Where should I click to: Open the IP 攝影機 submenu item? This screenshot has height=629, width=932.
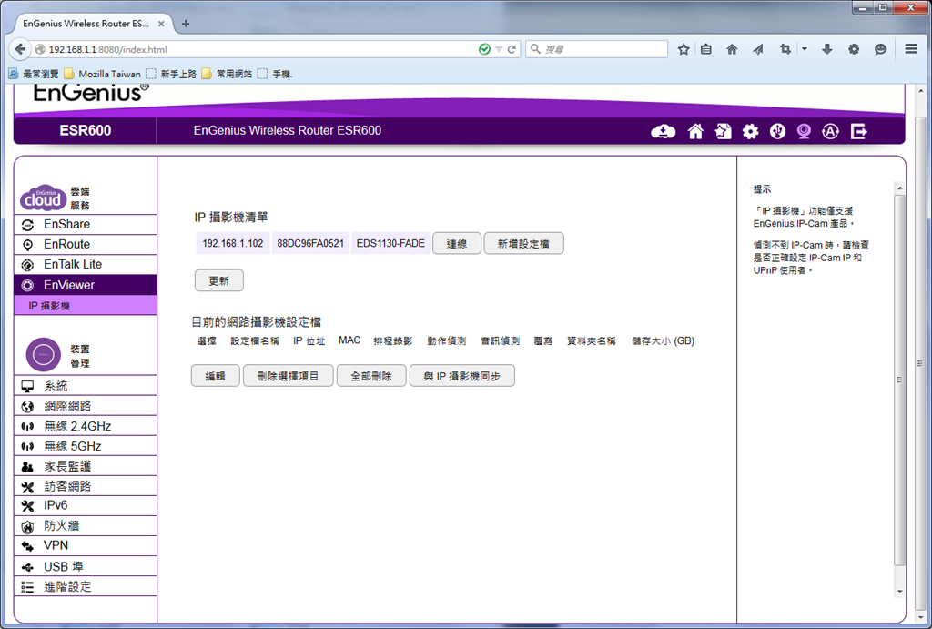pos(86,306)
